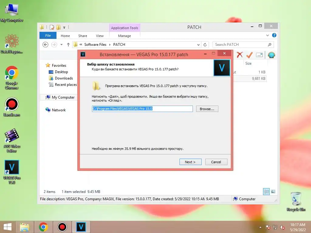This screenshot has height=233, width=311.
Task: Open Explorer help question mark
Action: (x=274, y=35)
